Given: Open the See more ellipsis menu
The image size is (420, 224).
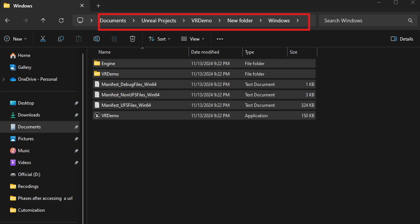Looking at the screenshot, I should tap(220, 39).
